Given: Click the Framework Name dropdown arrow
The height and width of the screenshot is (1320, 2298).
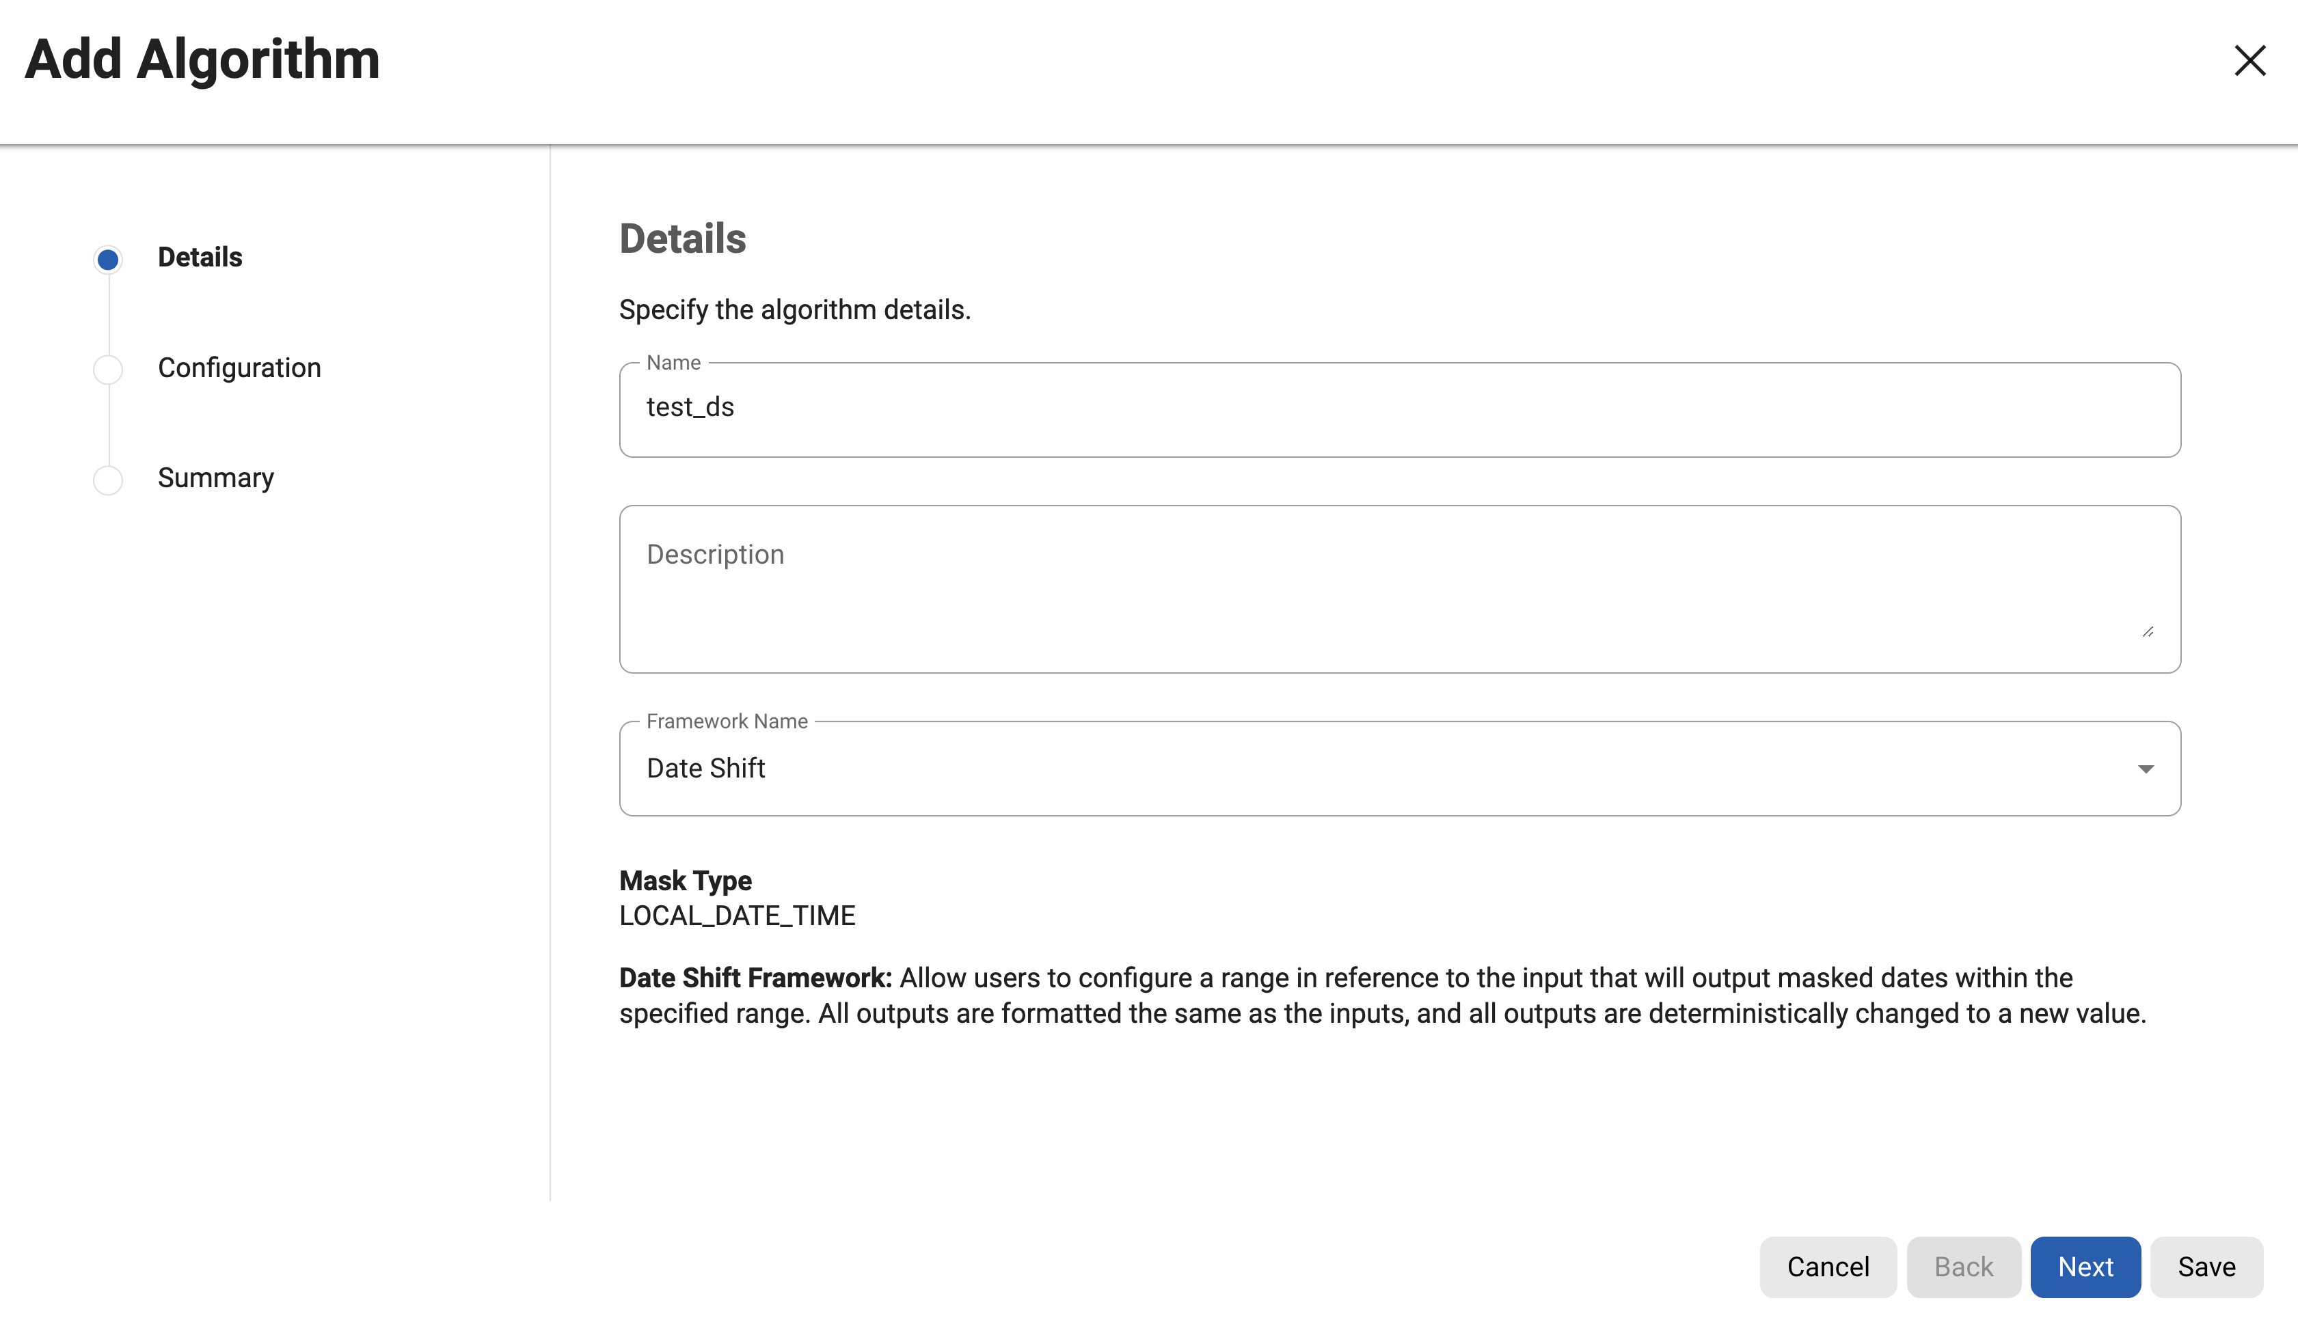Looking at the screenshot, I should 2145,769.
